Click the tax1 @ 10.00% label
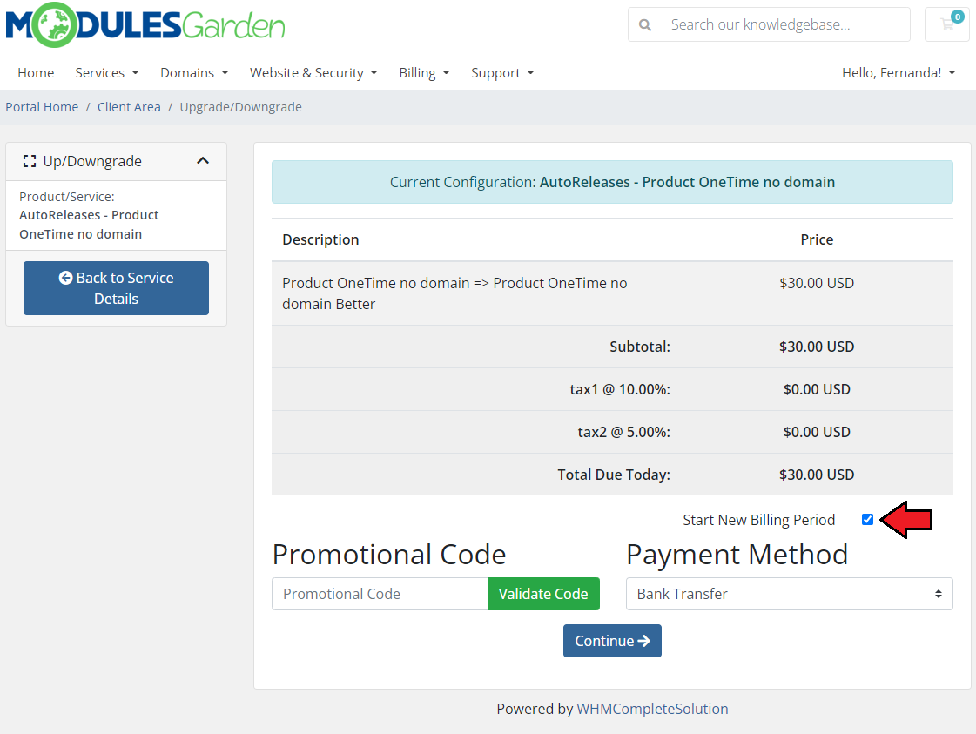This screenshot has width=976, height=734. click(620, 389)
